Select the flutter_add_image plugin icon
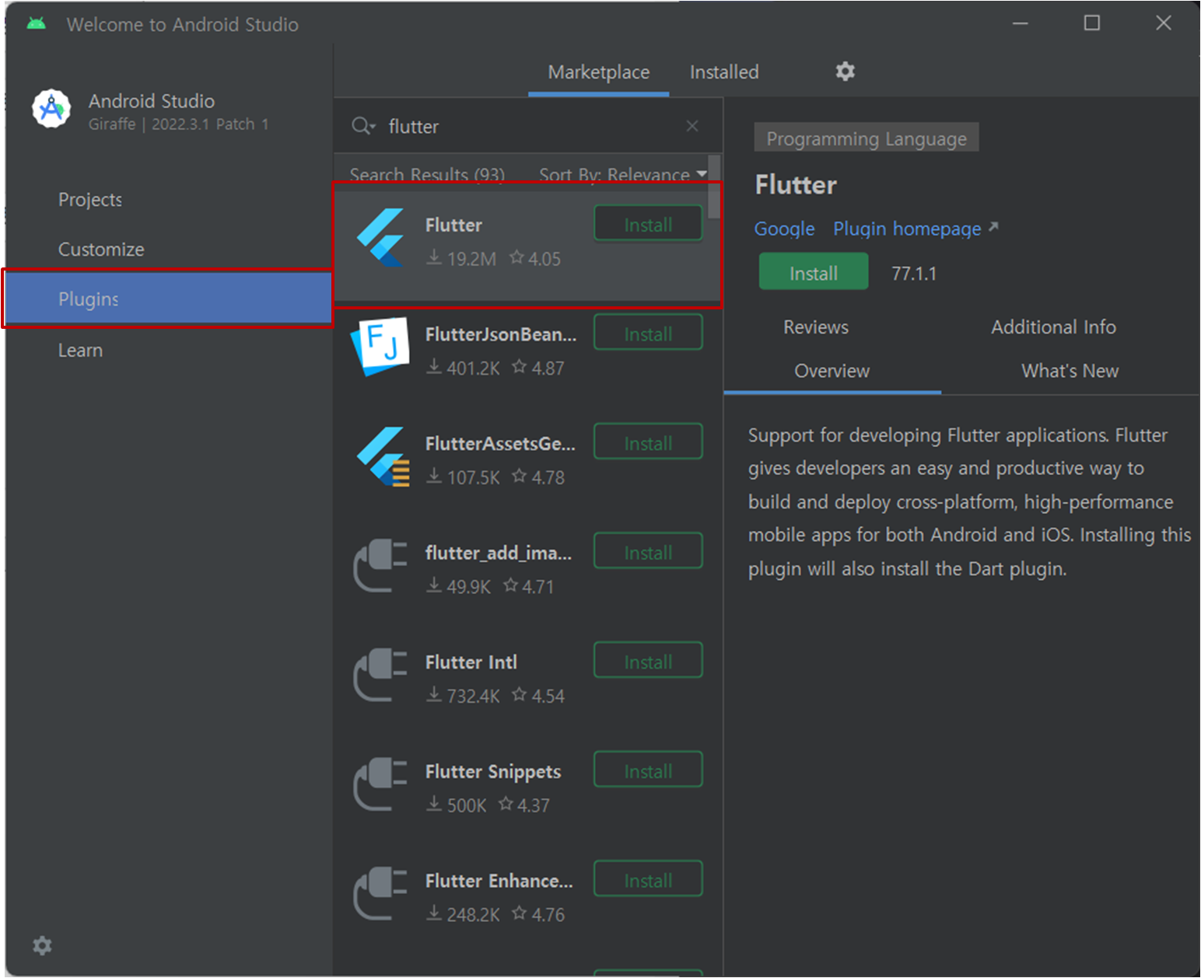Viewport: 1201px width, 978px height. coord(380,566)
